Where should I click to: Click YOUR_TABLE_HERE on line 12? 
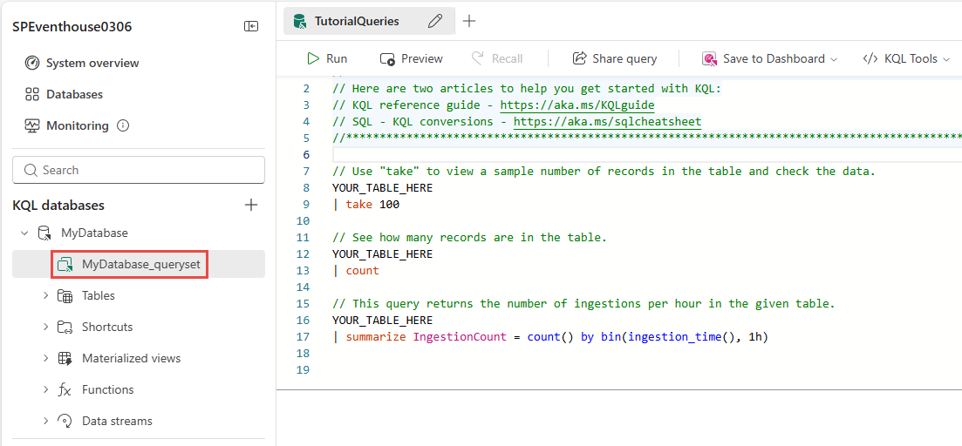click(382, 253)
